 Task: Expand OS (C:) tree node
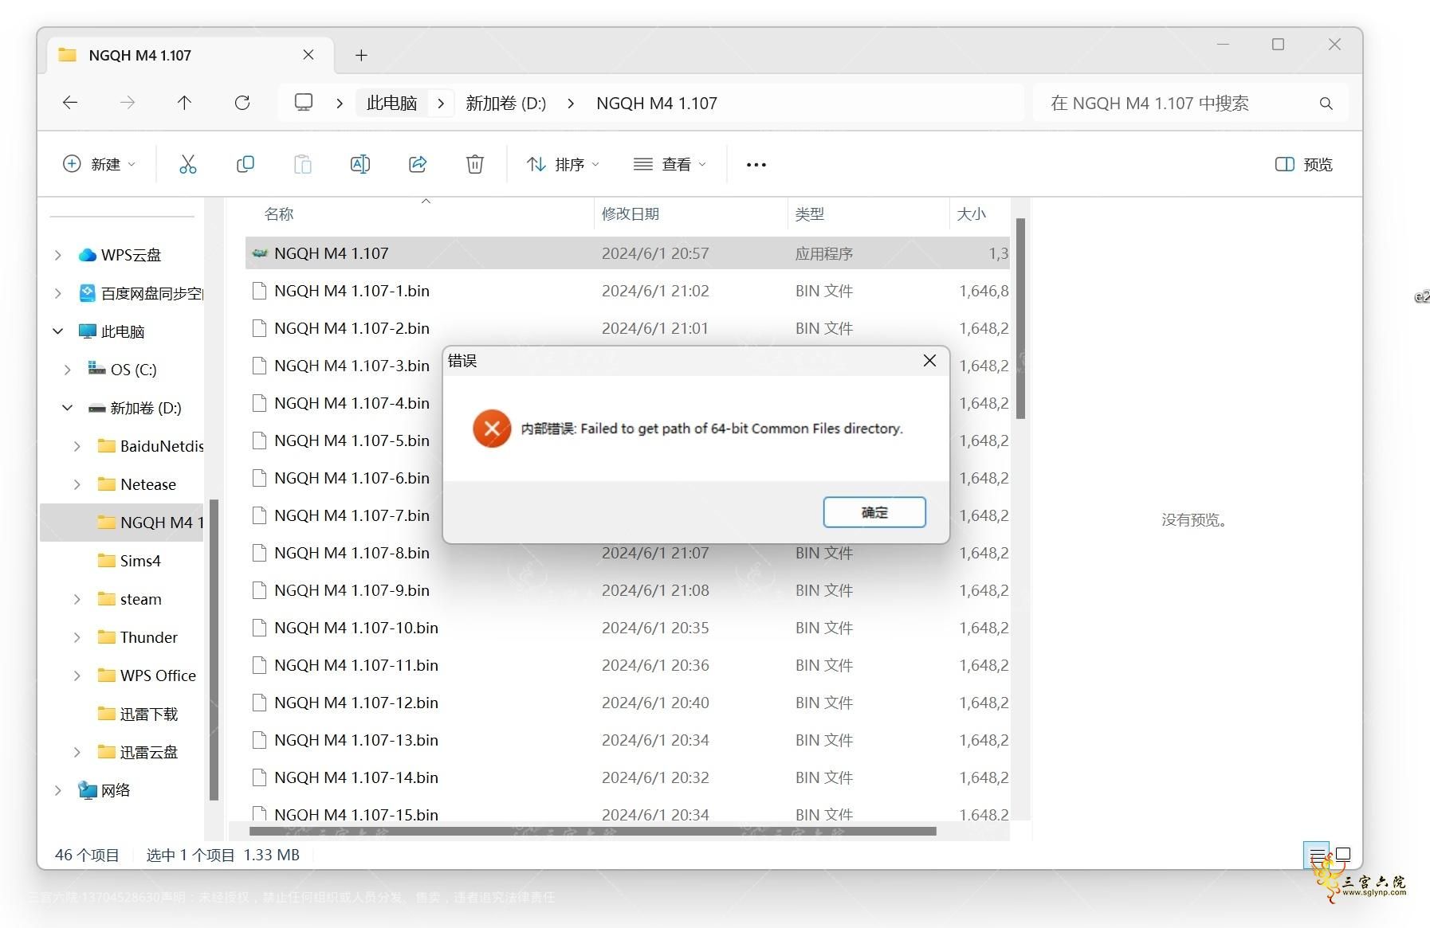[68, 370]
